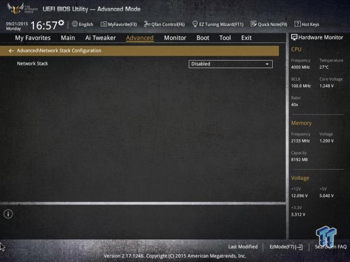The image size is (350, 262).
Task: Click the Hardware Monitor panel icon
Action: (294, 37)
